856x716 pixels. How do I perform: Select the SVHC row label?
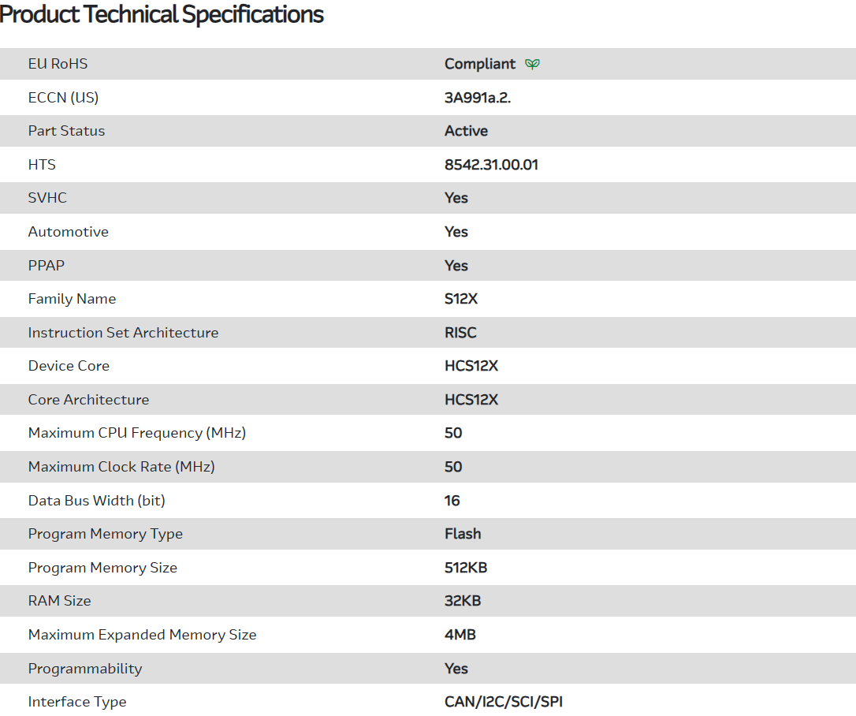tap(47, 198)
